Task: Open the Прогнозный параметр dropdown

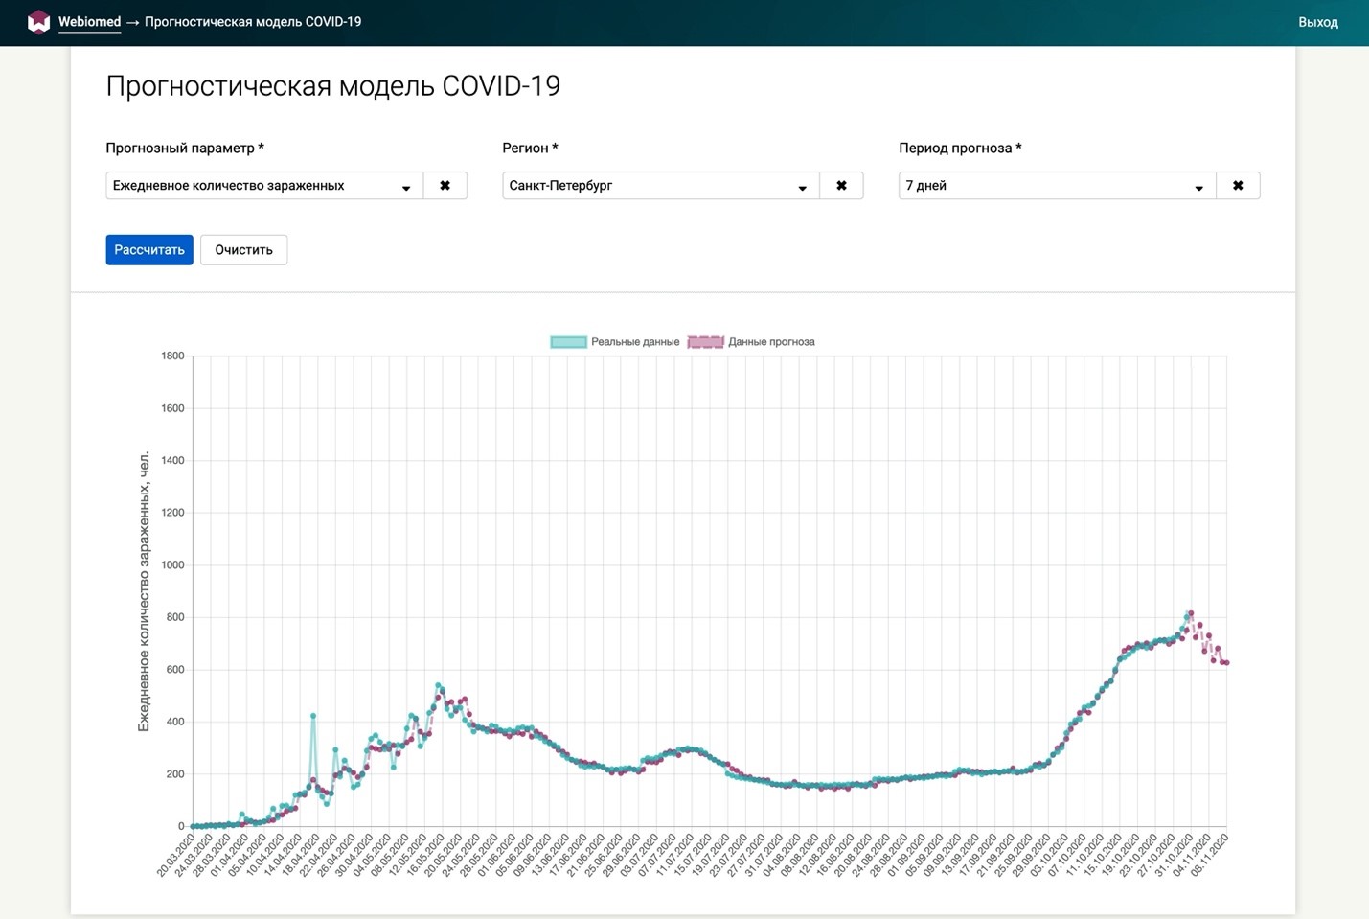Action: pyautogui.click(x=264, y=186)
